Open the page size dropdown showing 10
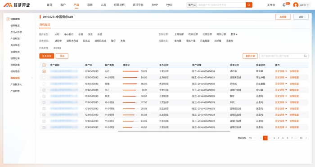 pos(252,138)
